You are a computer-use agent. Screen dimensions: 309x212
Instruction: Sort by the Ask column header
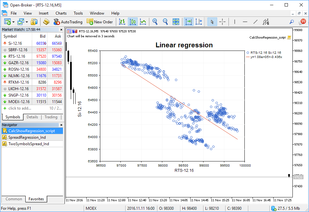tap(55, 36)
